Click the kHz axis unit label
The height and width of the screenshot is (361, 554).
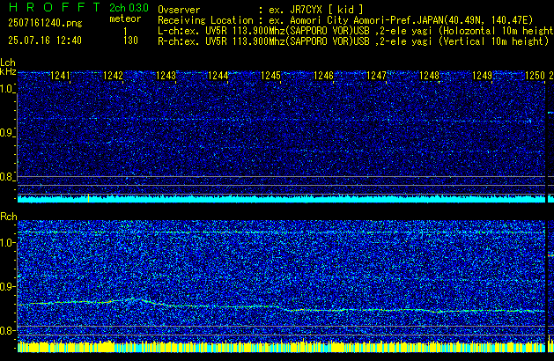tap(8, 71)
